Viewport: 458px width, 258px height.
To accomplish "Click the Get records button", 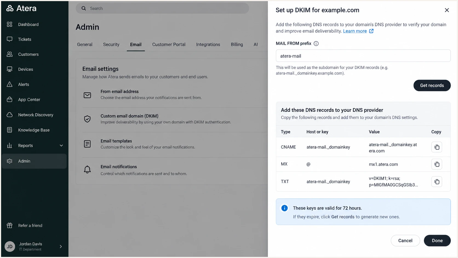I will tap(432, 86).
